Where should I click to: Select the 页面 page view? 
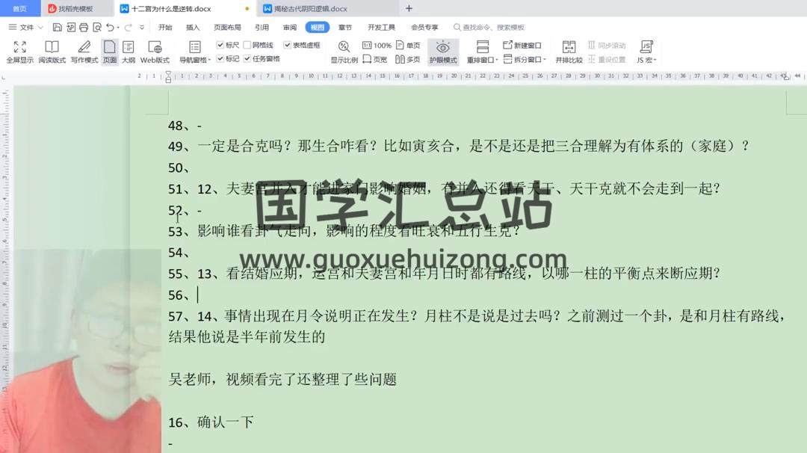(110, 52)
